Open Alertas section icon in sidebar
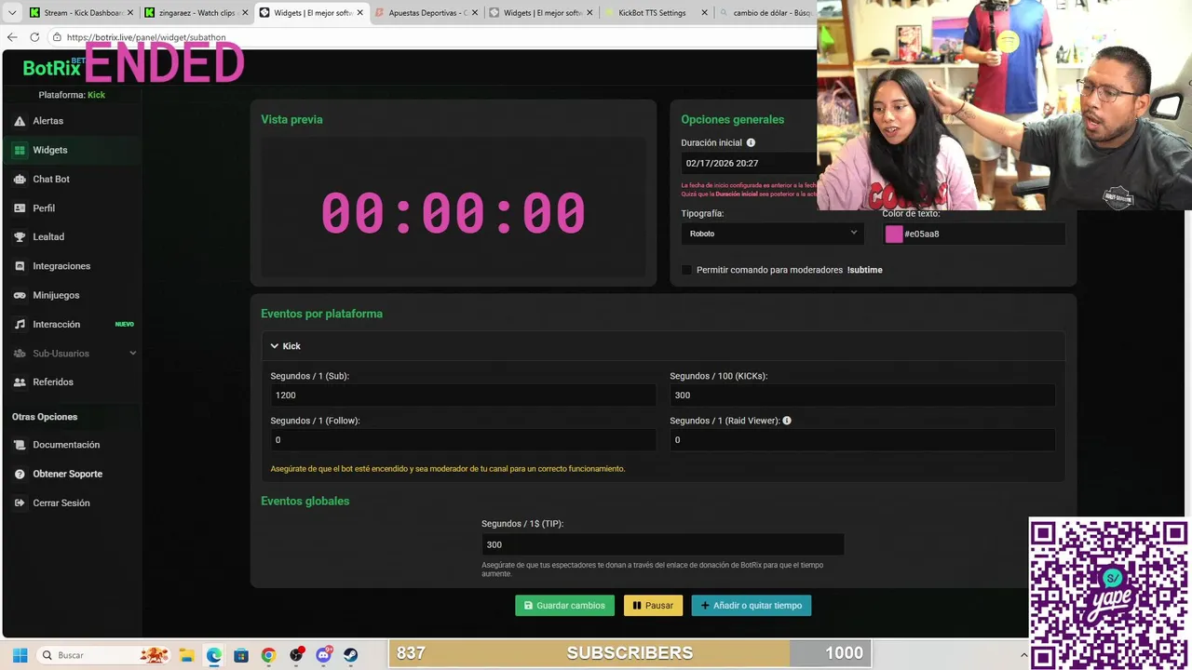The width and height of the screenshot is (1192, 670). [20, 121]
